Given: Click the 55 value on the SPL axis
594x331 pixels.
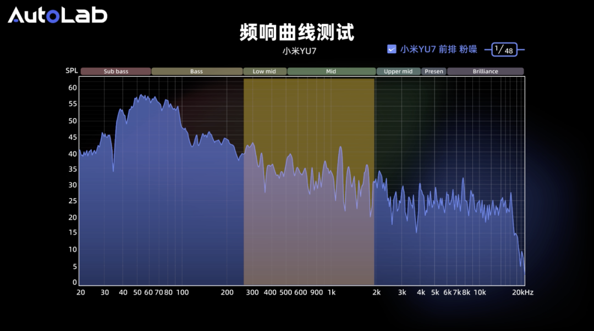Looking at the screenshot, I should [x=73, y=104].
